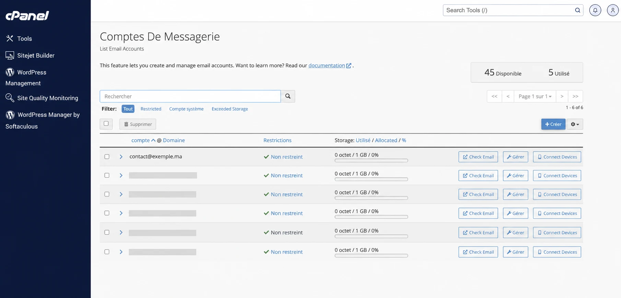The image size is (621, 298).
Task: Filter by Exceeded Storage
Action: pos(230,109)
